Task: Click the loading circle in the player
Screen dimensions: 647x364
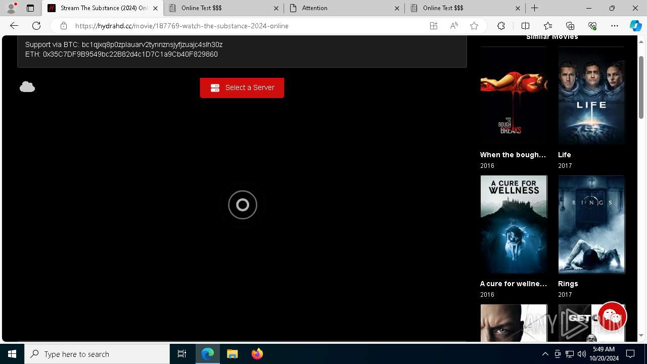Action: 243,205
